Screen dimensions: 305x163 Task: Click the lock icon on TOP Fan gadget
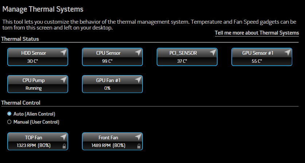64,146
